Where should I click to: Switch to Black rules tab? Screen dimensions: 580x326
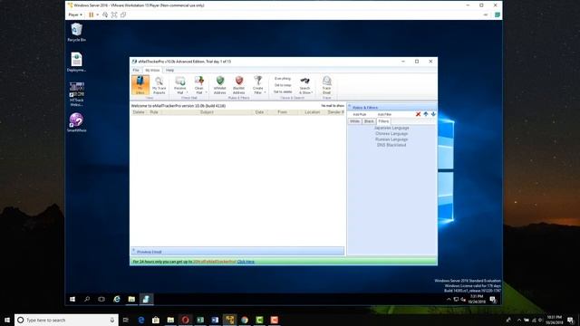pos(369,121)
